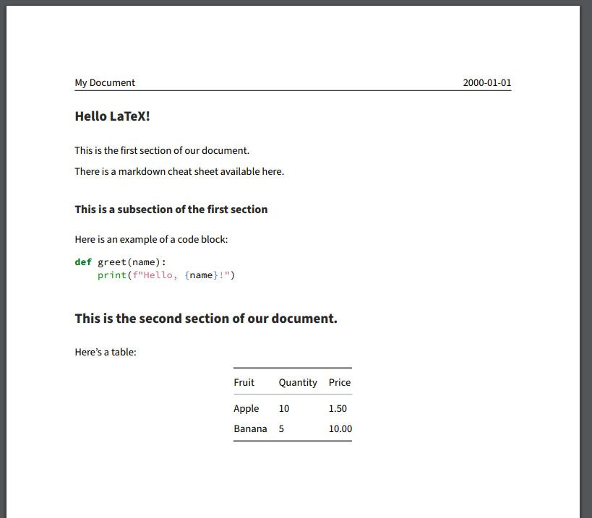This screenshot has width=592, height=518.
Task: Click the "Here's a table:" text
Action: click(x=104, y=352)
